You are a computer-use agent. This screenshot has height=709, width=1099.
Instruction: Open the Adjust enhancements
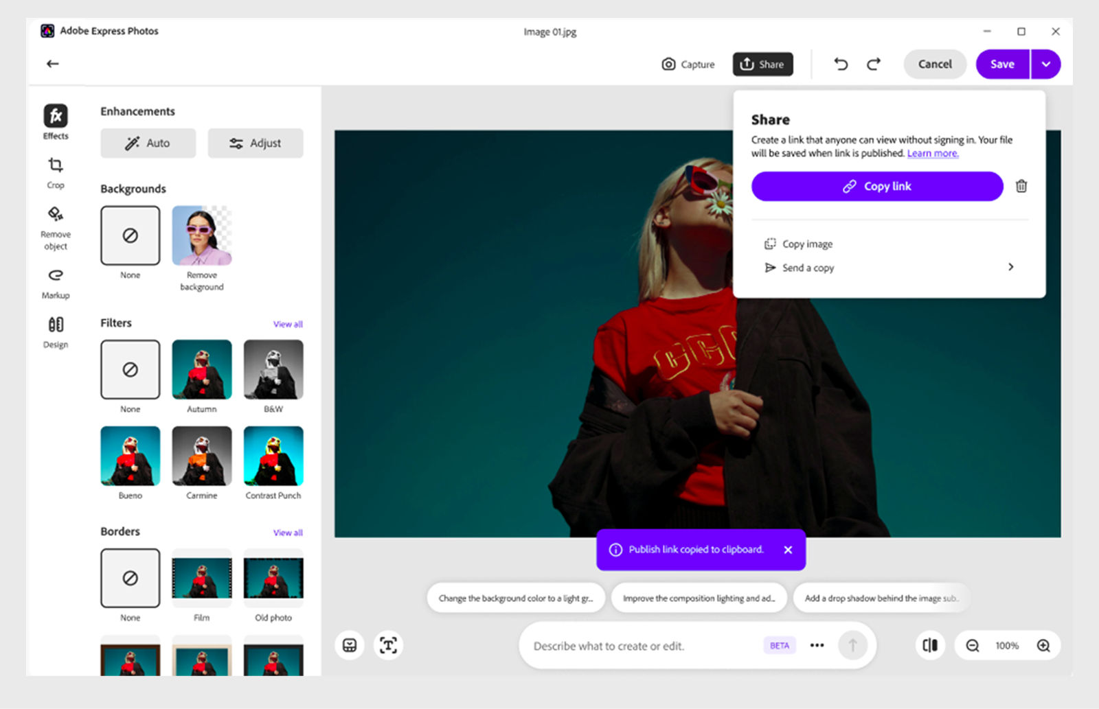(x=256, y=143)
